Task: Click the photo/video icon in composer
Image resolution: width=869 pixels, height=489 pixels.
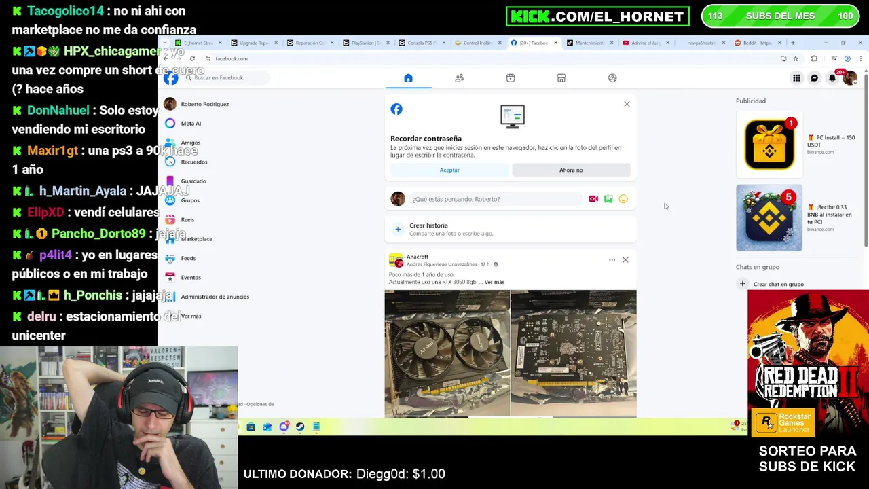Action: click(608, 199)
